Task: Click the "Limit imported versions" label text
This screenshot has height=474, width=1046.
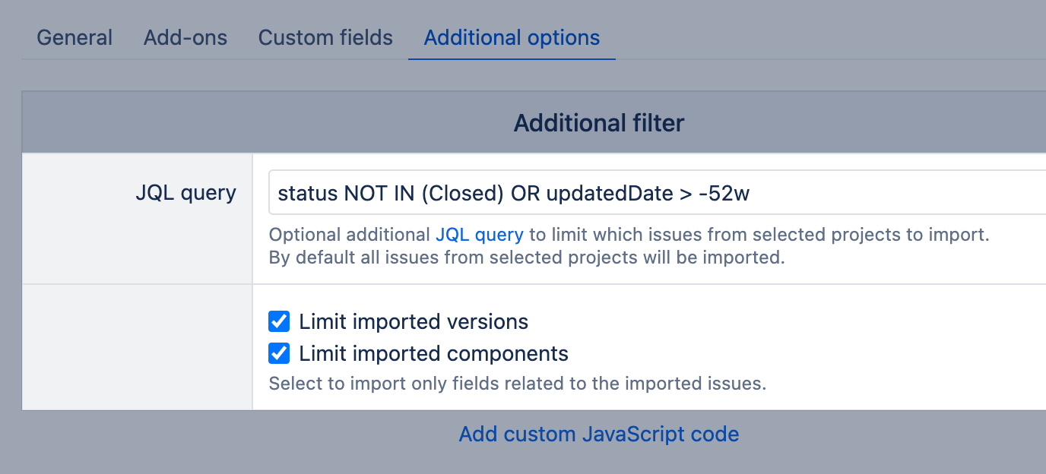Action: pyautogui.click(x=414, y=321)
